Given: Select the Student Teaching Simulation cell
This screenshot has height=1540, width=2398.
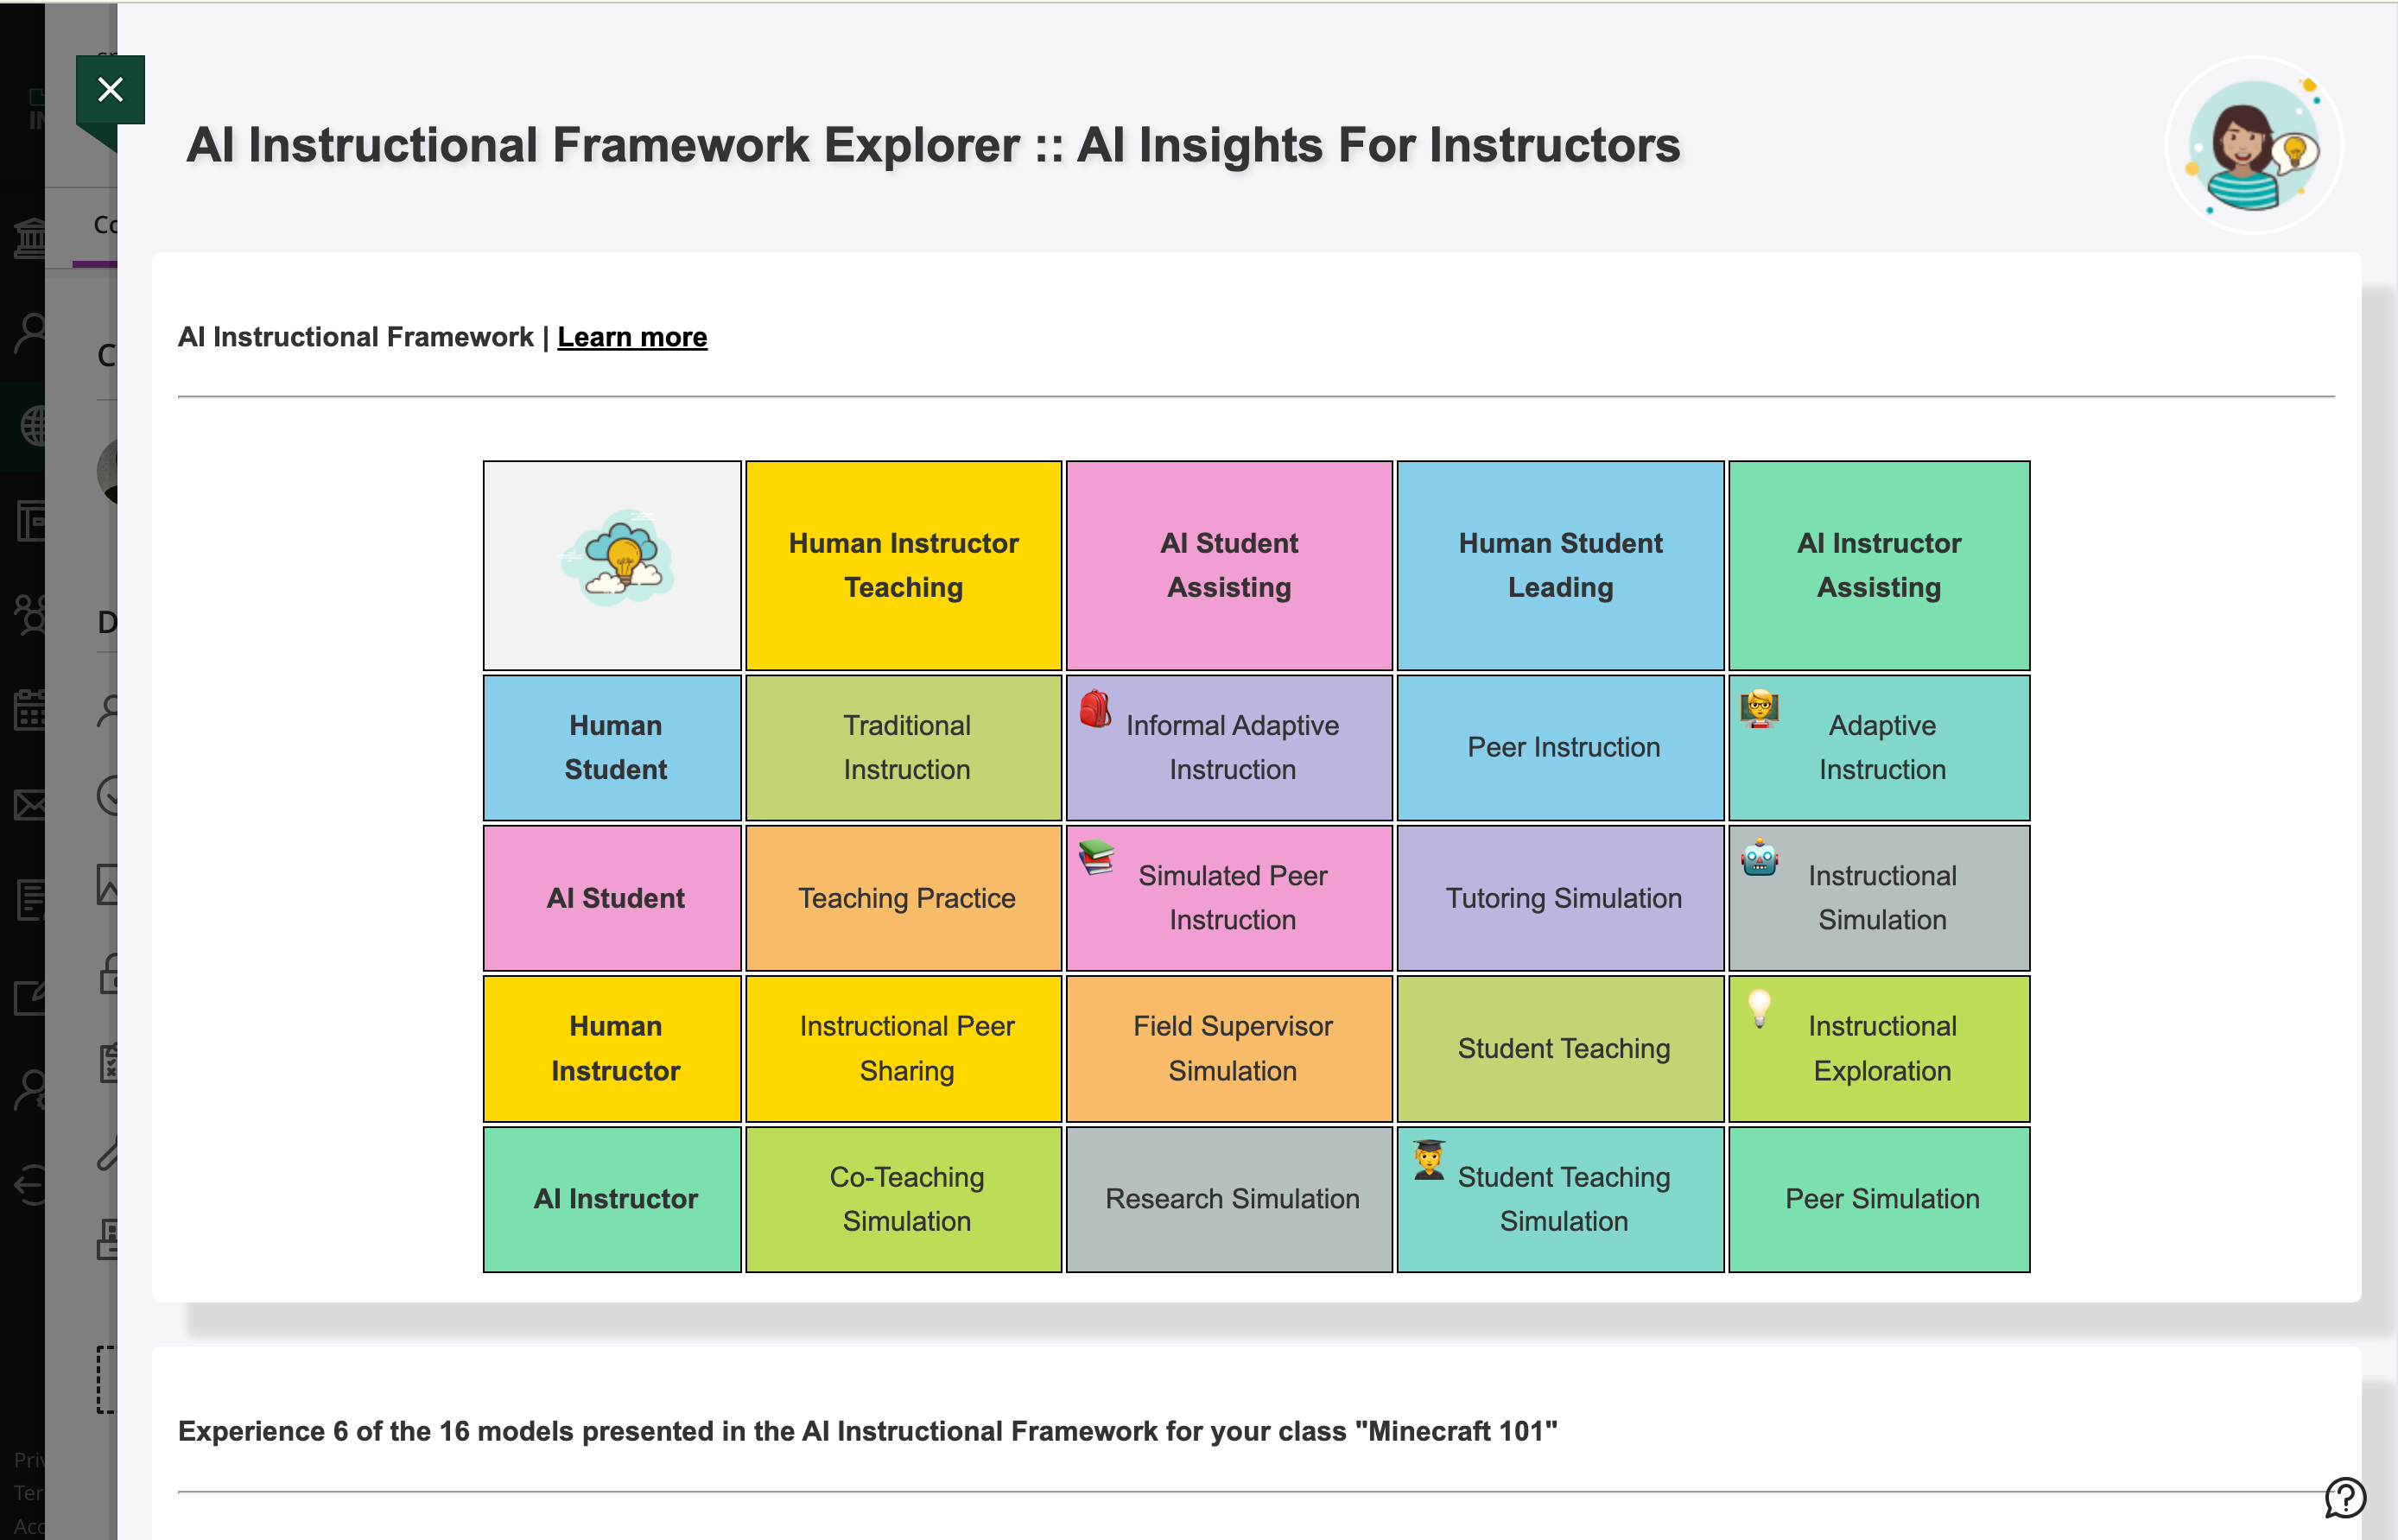Looking at the screenshot, I should (x=1563, y=1199).
